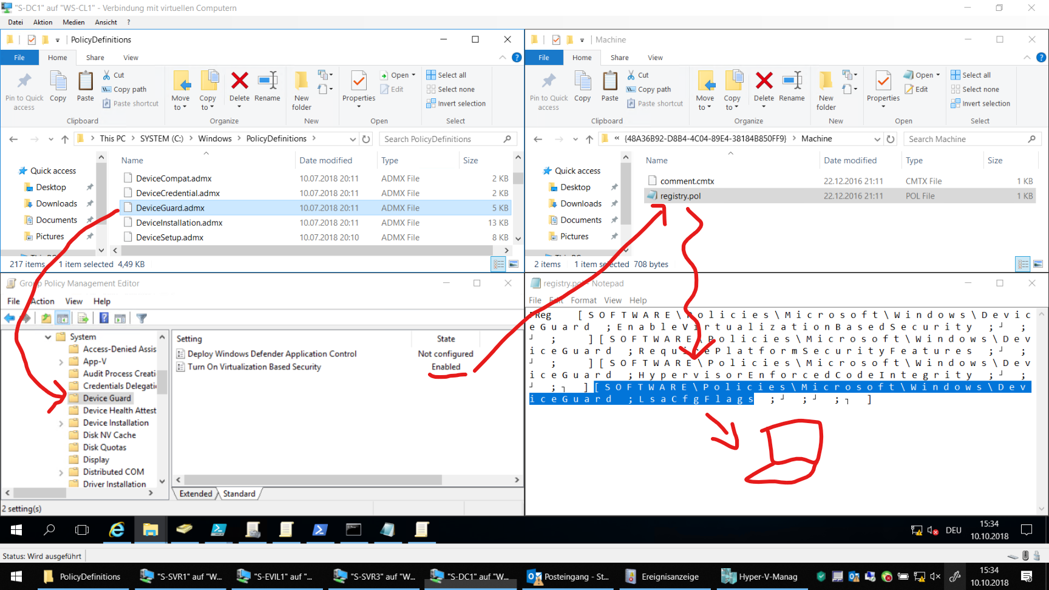Open File tab in Machine window
The image size is (1049, 590).
[544, 58]
